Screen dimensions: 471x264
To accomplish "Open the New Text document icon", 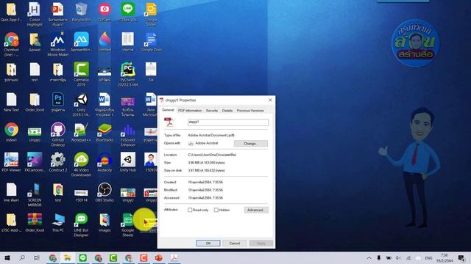I will point(12,103).
